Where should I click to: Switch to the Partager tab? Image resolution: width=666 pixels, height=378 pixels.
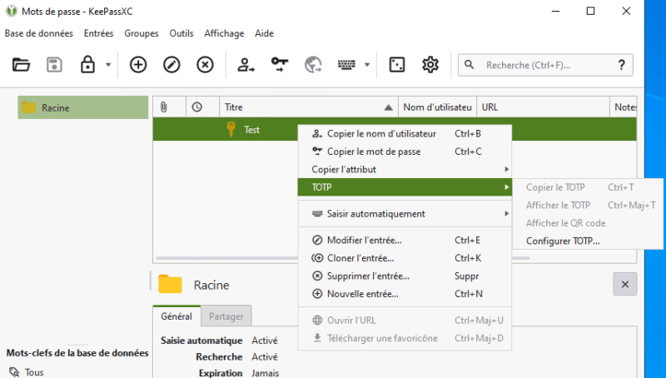coord(226,316)
